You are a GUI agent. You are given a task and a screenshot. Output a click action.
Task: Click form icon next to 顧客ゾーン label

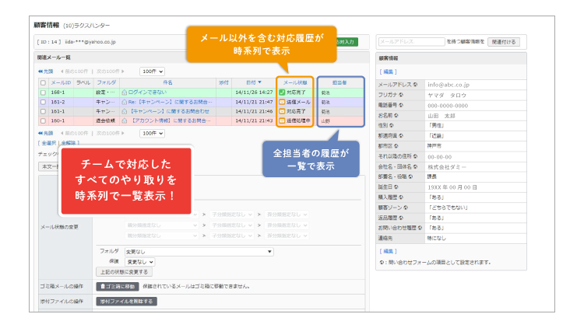(x=406, y=208)
